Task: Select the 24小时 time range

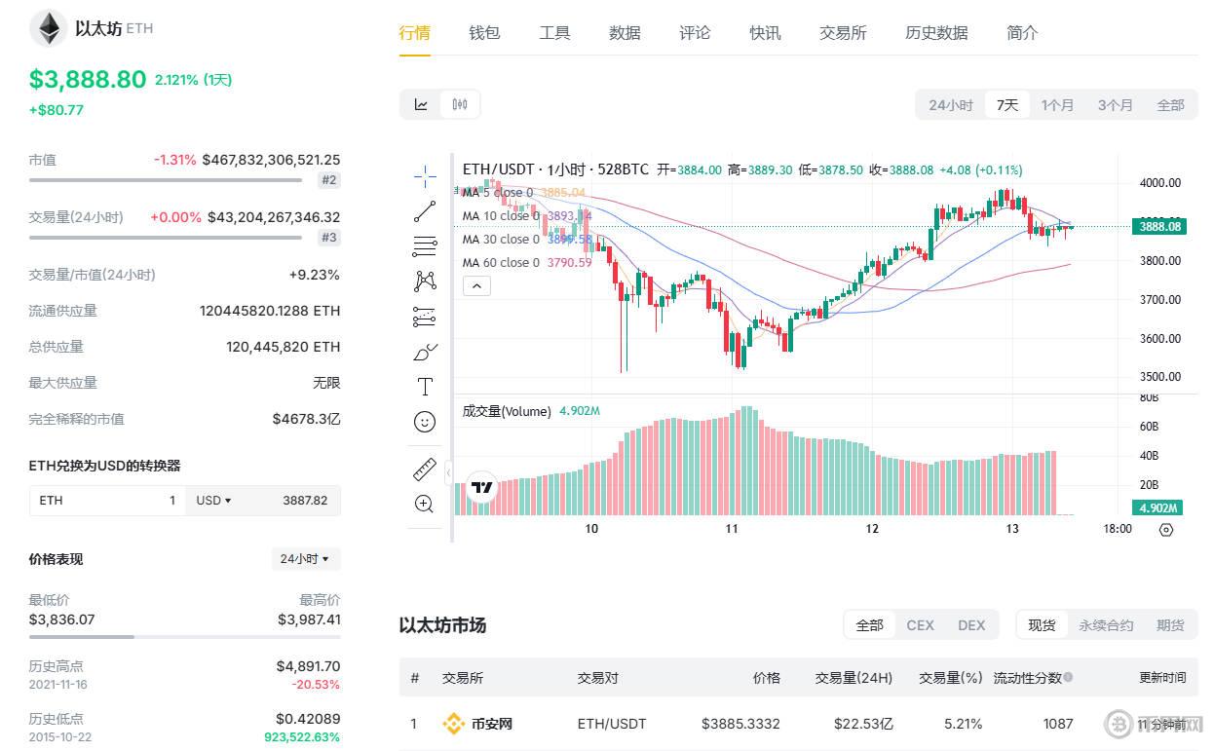Action: (x=950, y=104)
